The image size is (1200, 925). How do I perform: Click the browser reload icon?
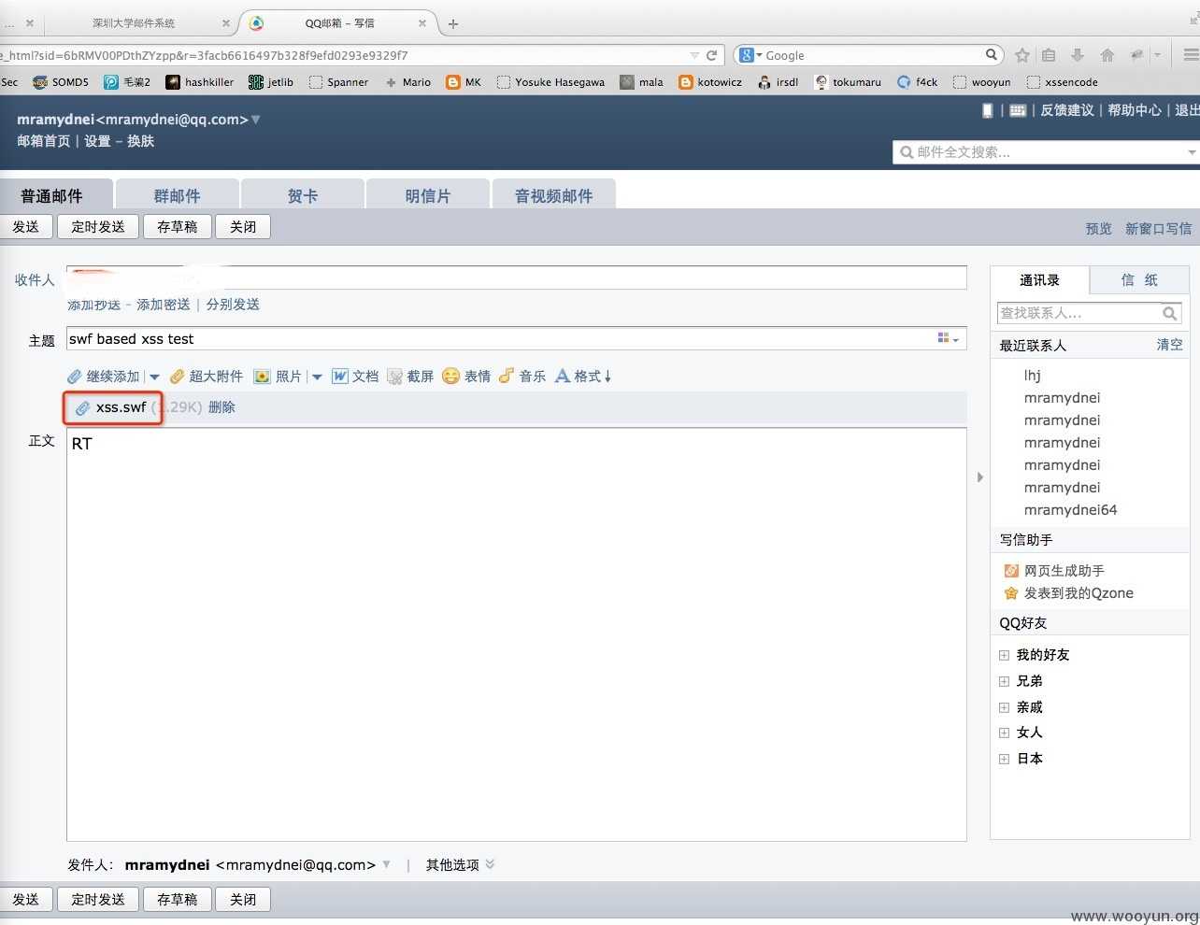[712, 55]
